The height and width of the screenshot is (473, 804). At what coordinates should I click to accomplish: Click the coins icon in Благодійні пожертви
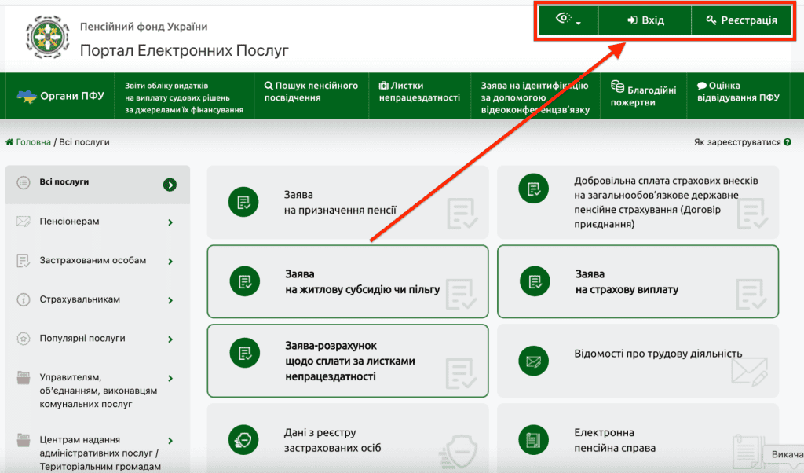(617, 86)
